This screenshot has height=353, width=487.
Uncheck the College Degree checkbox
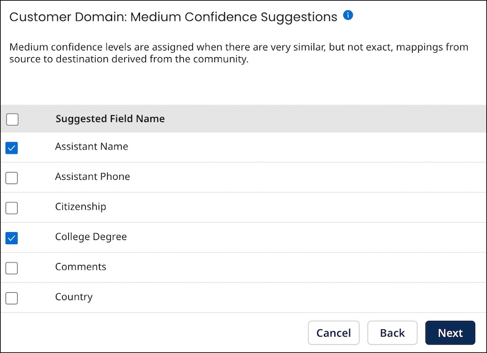pos(12,238)
